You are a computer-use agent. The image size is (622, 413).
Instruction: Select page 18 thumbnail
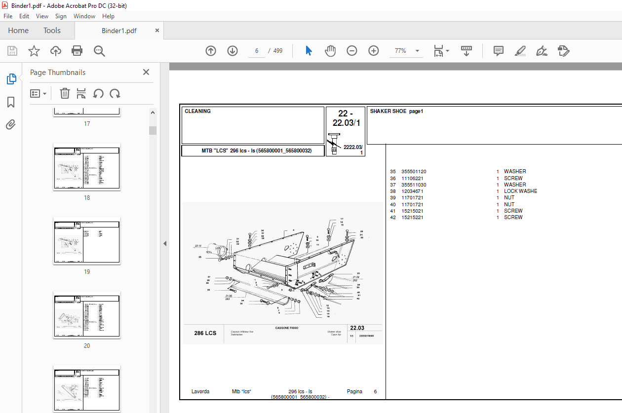click(x=87, y=167)
